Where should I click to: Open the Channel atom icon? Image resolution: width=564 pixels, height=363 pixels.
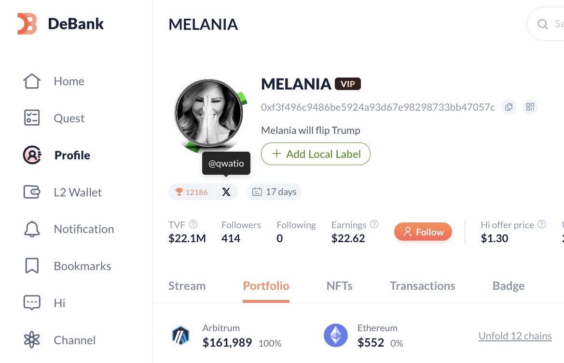click(x=32, y=340)
